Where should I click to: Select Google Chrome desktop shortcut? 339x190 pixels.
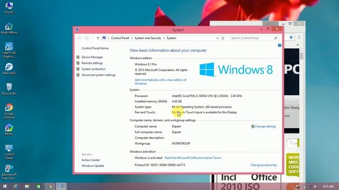click(x=9, y=111)
